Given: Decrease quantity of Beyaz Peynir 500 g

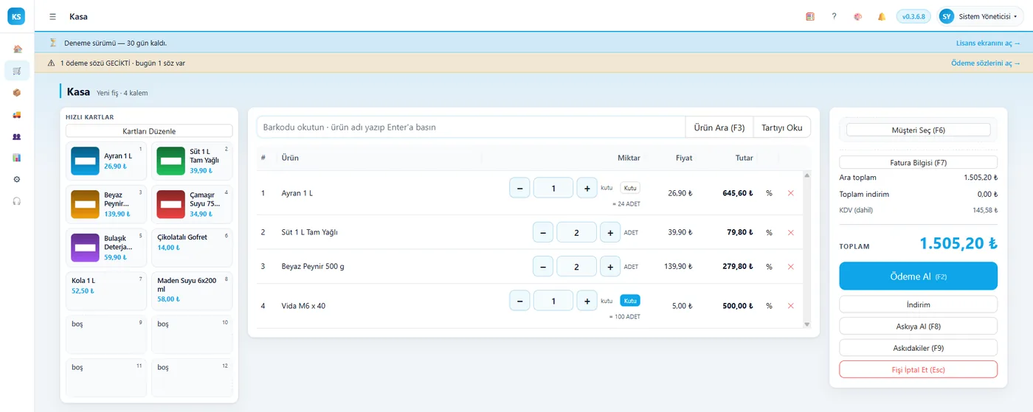Looking at the screenshot, I should click(543, 267).
